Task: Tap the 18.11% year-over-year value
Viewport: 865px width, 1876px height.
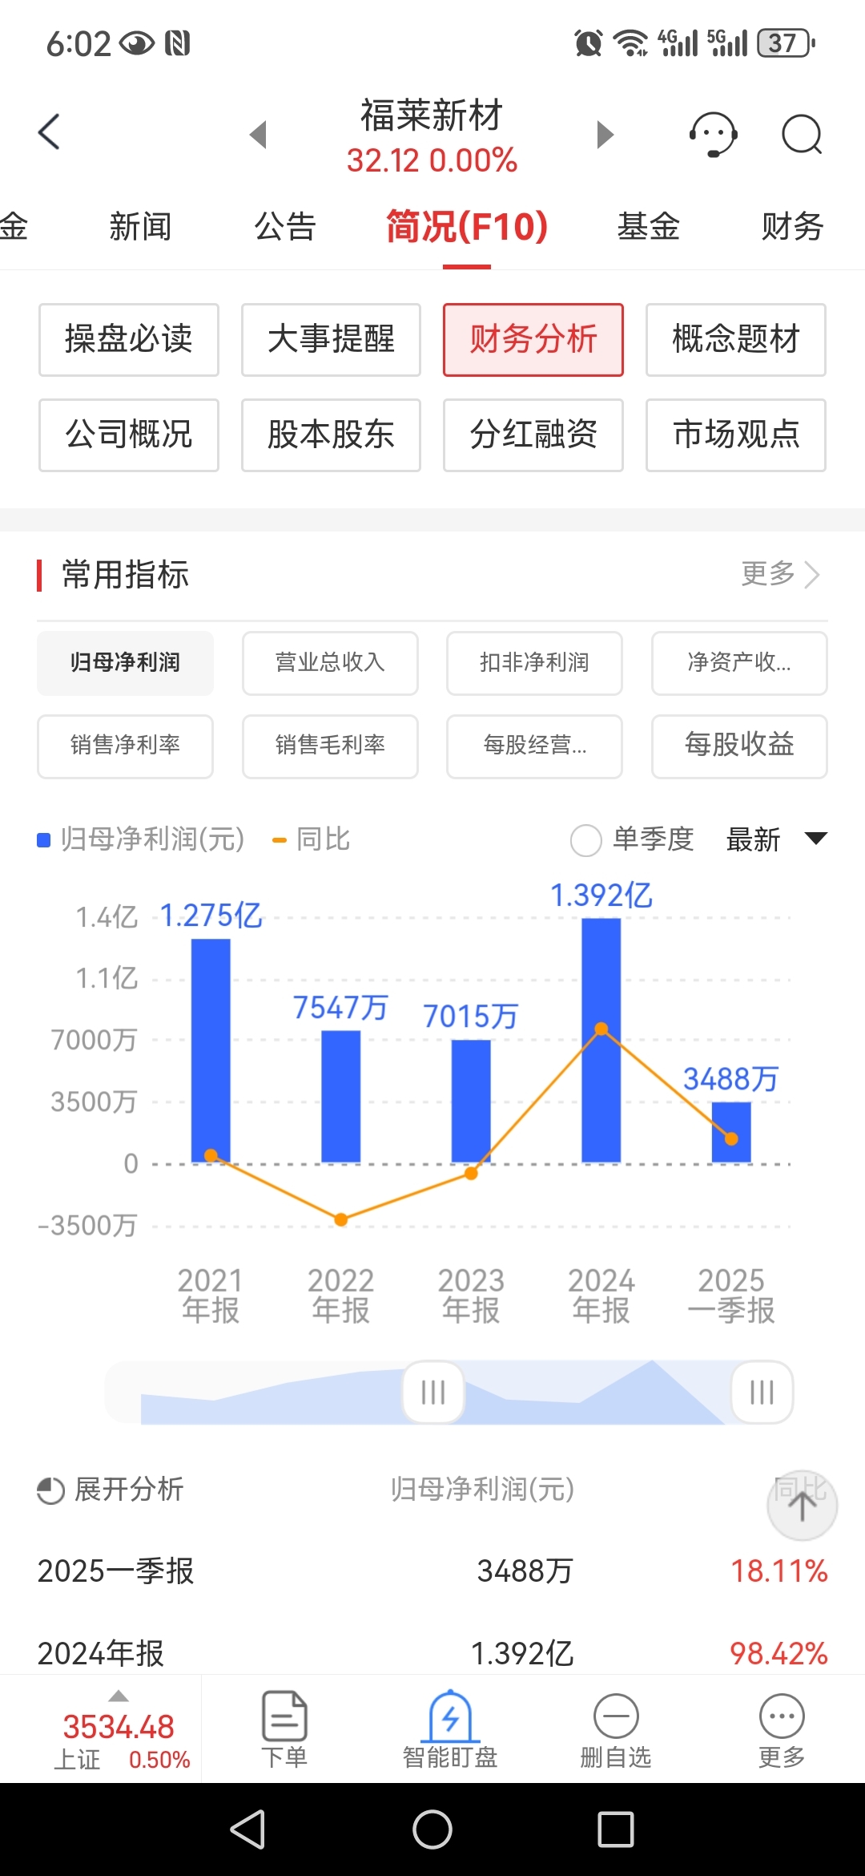Action: coord(779,1571)
